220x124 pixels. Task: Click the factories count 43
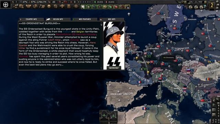coord(54,2)
